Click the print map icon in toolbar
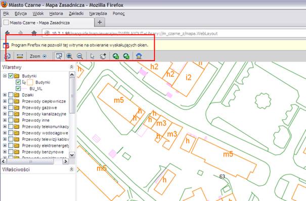The height and width of the screenshot is (201, 306). point(8,56)
